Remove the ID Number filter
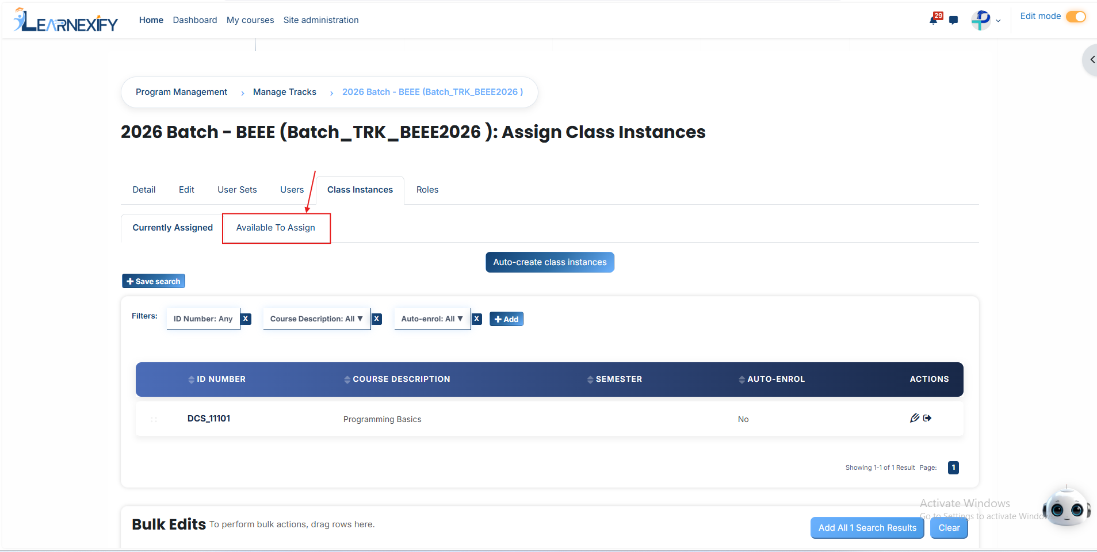1097x552 pixels. tap(246, 319)
